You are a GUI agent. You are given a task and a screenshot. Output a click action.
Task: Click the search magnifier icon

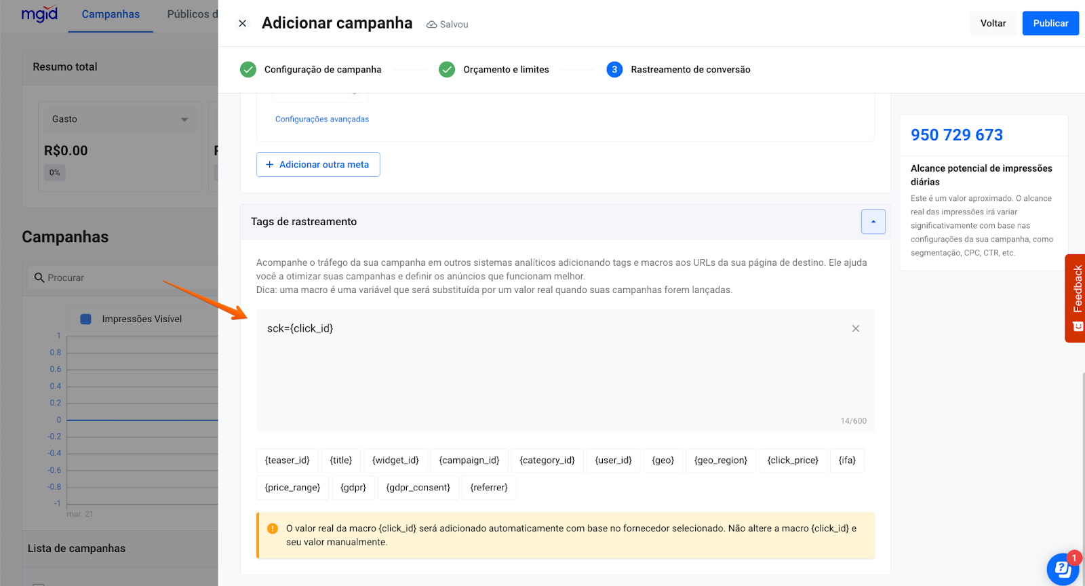pos(39,277)
